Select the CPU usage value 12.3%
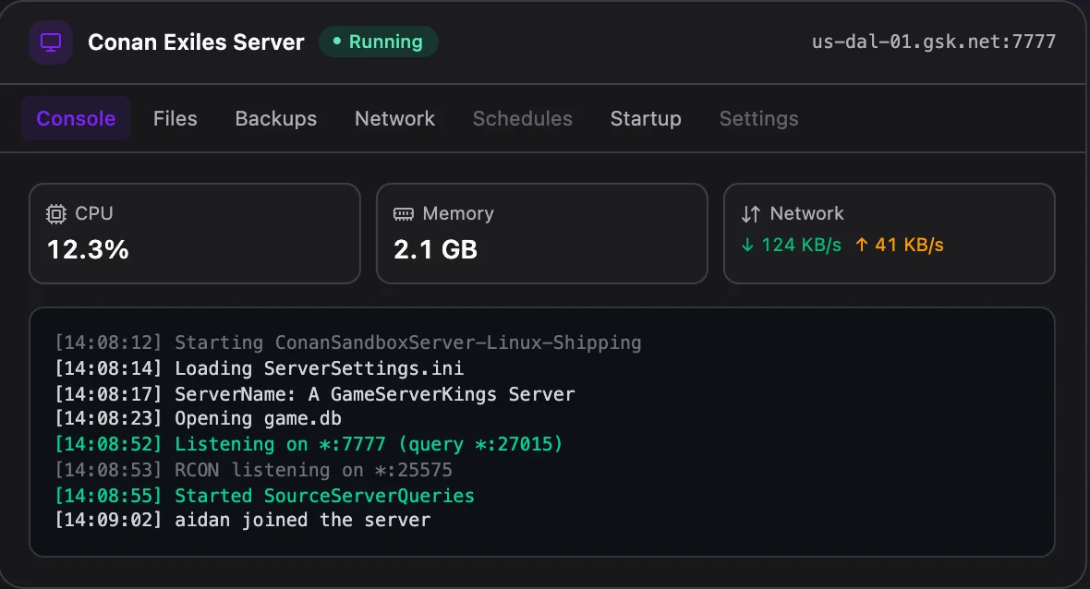1090x589 pixels. (88, 249)
